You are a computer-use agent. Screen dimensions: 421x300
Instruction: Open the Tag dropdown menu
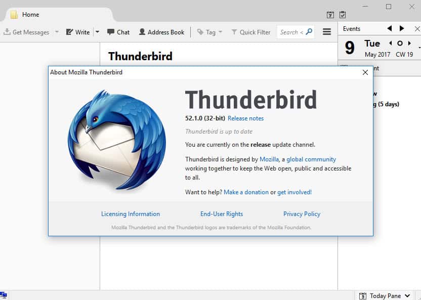pyautogui.click(x=209, y=32)
